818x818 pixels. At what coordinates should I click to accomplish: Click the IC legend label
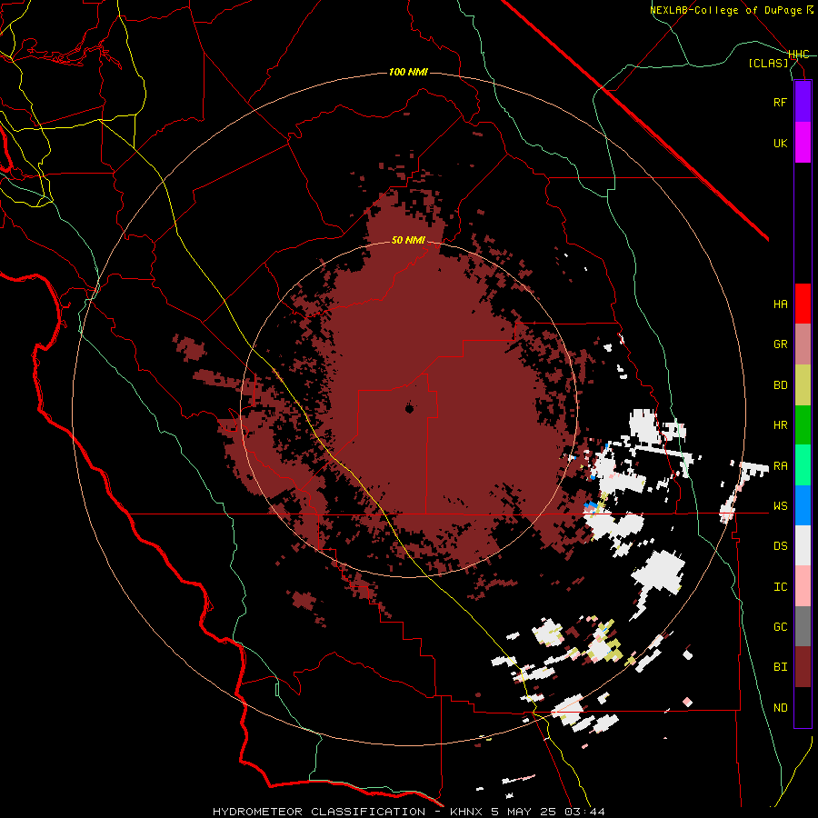780,587
